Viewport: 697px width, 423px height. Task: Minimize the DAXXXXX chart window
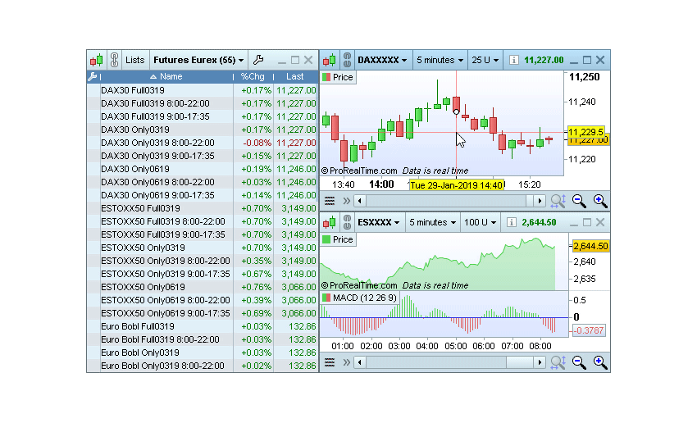click(x=573, y=60)
